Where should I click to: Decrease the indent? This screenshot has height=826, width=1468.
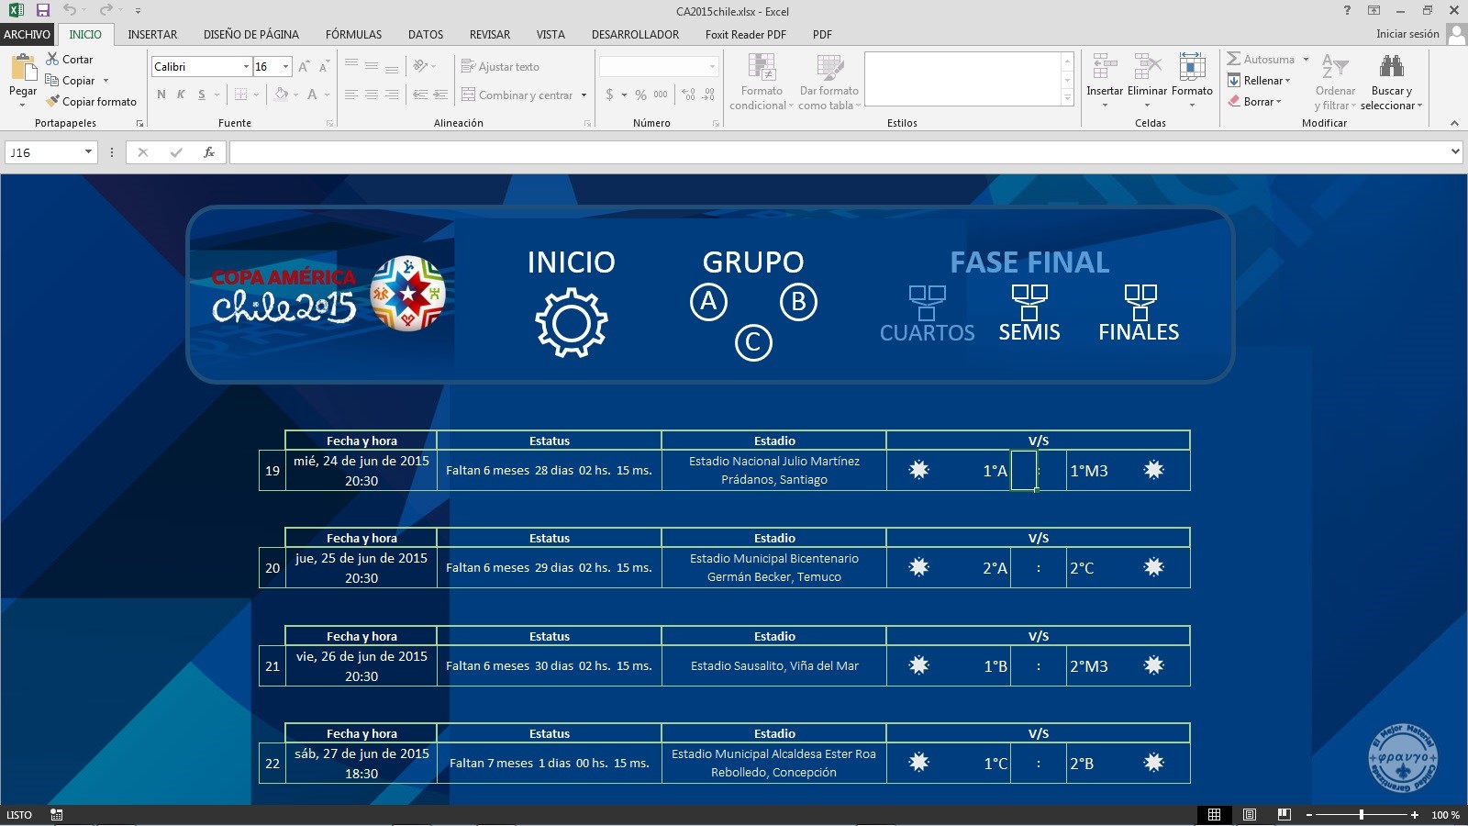[420, 95]
